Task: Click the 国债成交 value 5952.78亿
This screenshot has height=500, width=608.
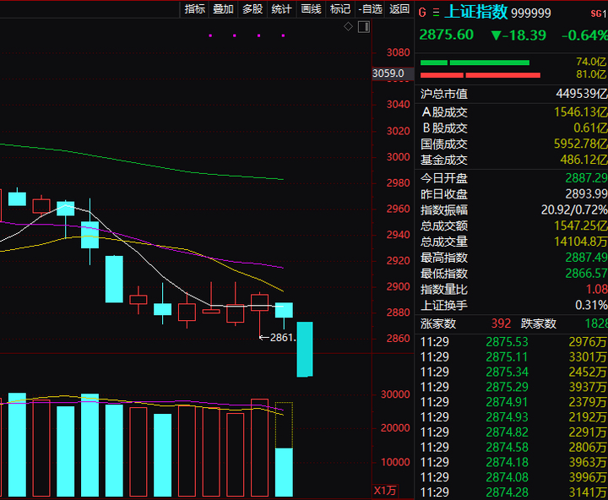Action: point(580,144)
